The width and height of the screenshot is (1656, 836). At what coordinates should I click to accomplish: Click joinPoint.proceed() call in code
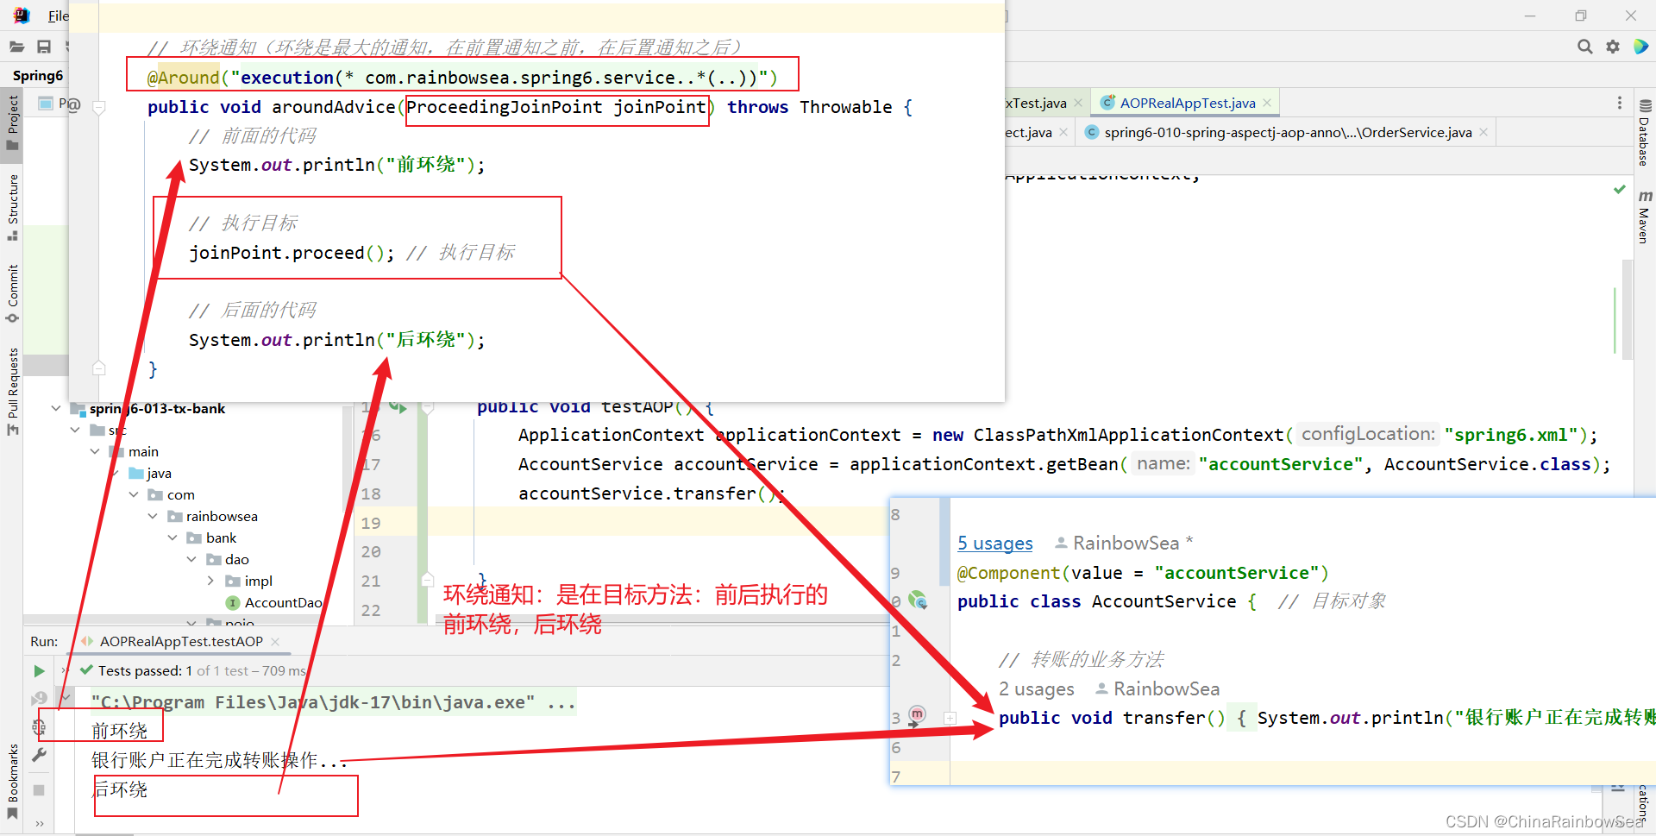pos(292,253)
